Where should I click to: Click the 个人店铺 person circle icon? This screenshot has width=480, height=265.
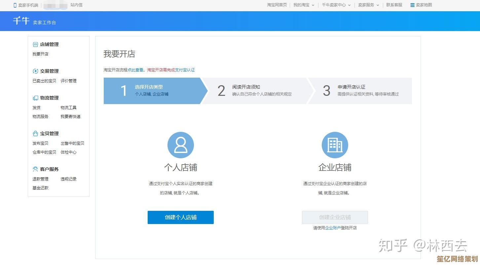pyautogui.click(x=180, y=145)
